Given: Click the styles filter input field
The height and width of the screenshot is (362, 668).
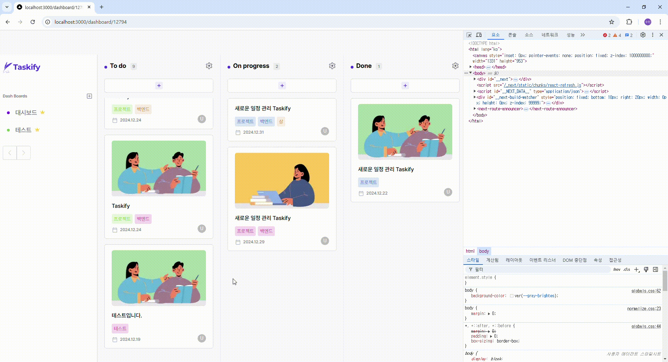Looking at the screenshot, I should 538,269.
